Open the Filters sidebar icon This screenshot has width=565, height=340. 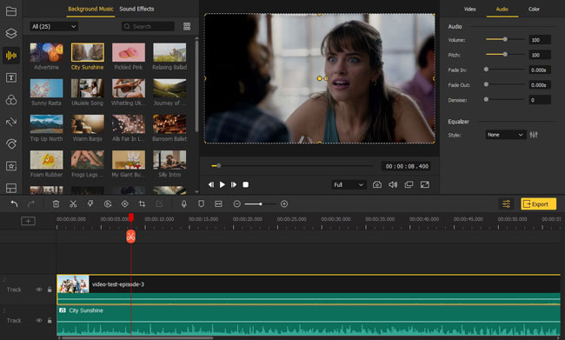pyautogui.click(x=11, y=100)
